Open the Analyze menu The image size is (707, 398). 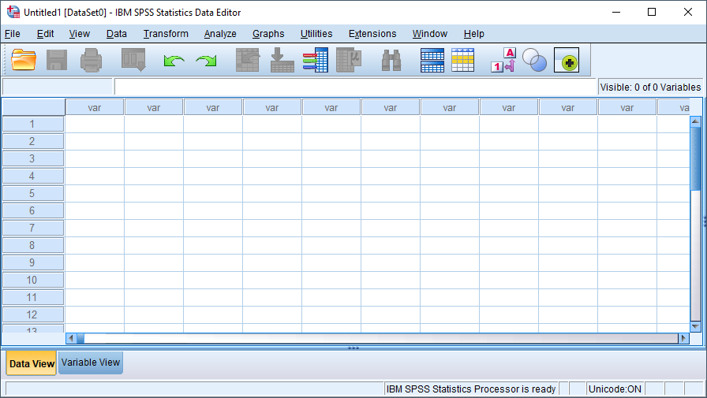coord(220,34)
